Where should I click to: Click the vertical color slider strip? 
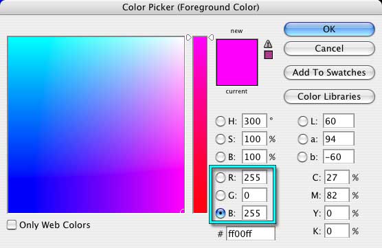[200, 124]
